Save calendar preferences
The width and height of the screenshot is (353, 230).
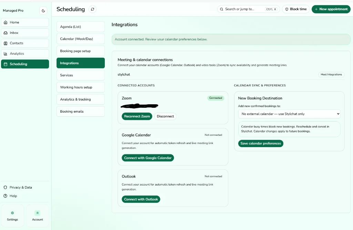coord(261,143)
